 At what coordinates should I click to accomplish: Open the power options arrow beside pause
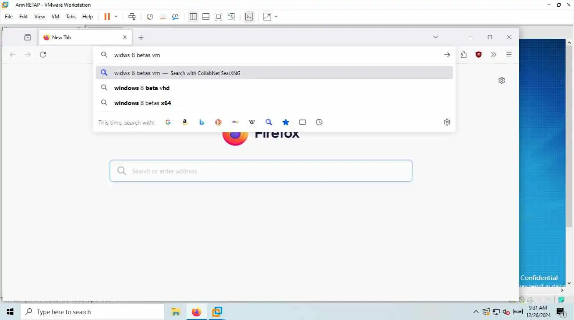point(116,17)
